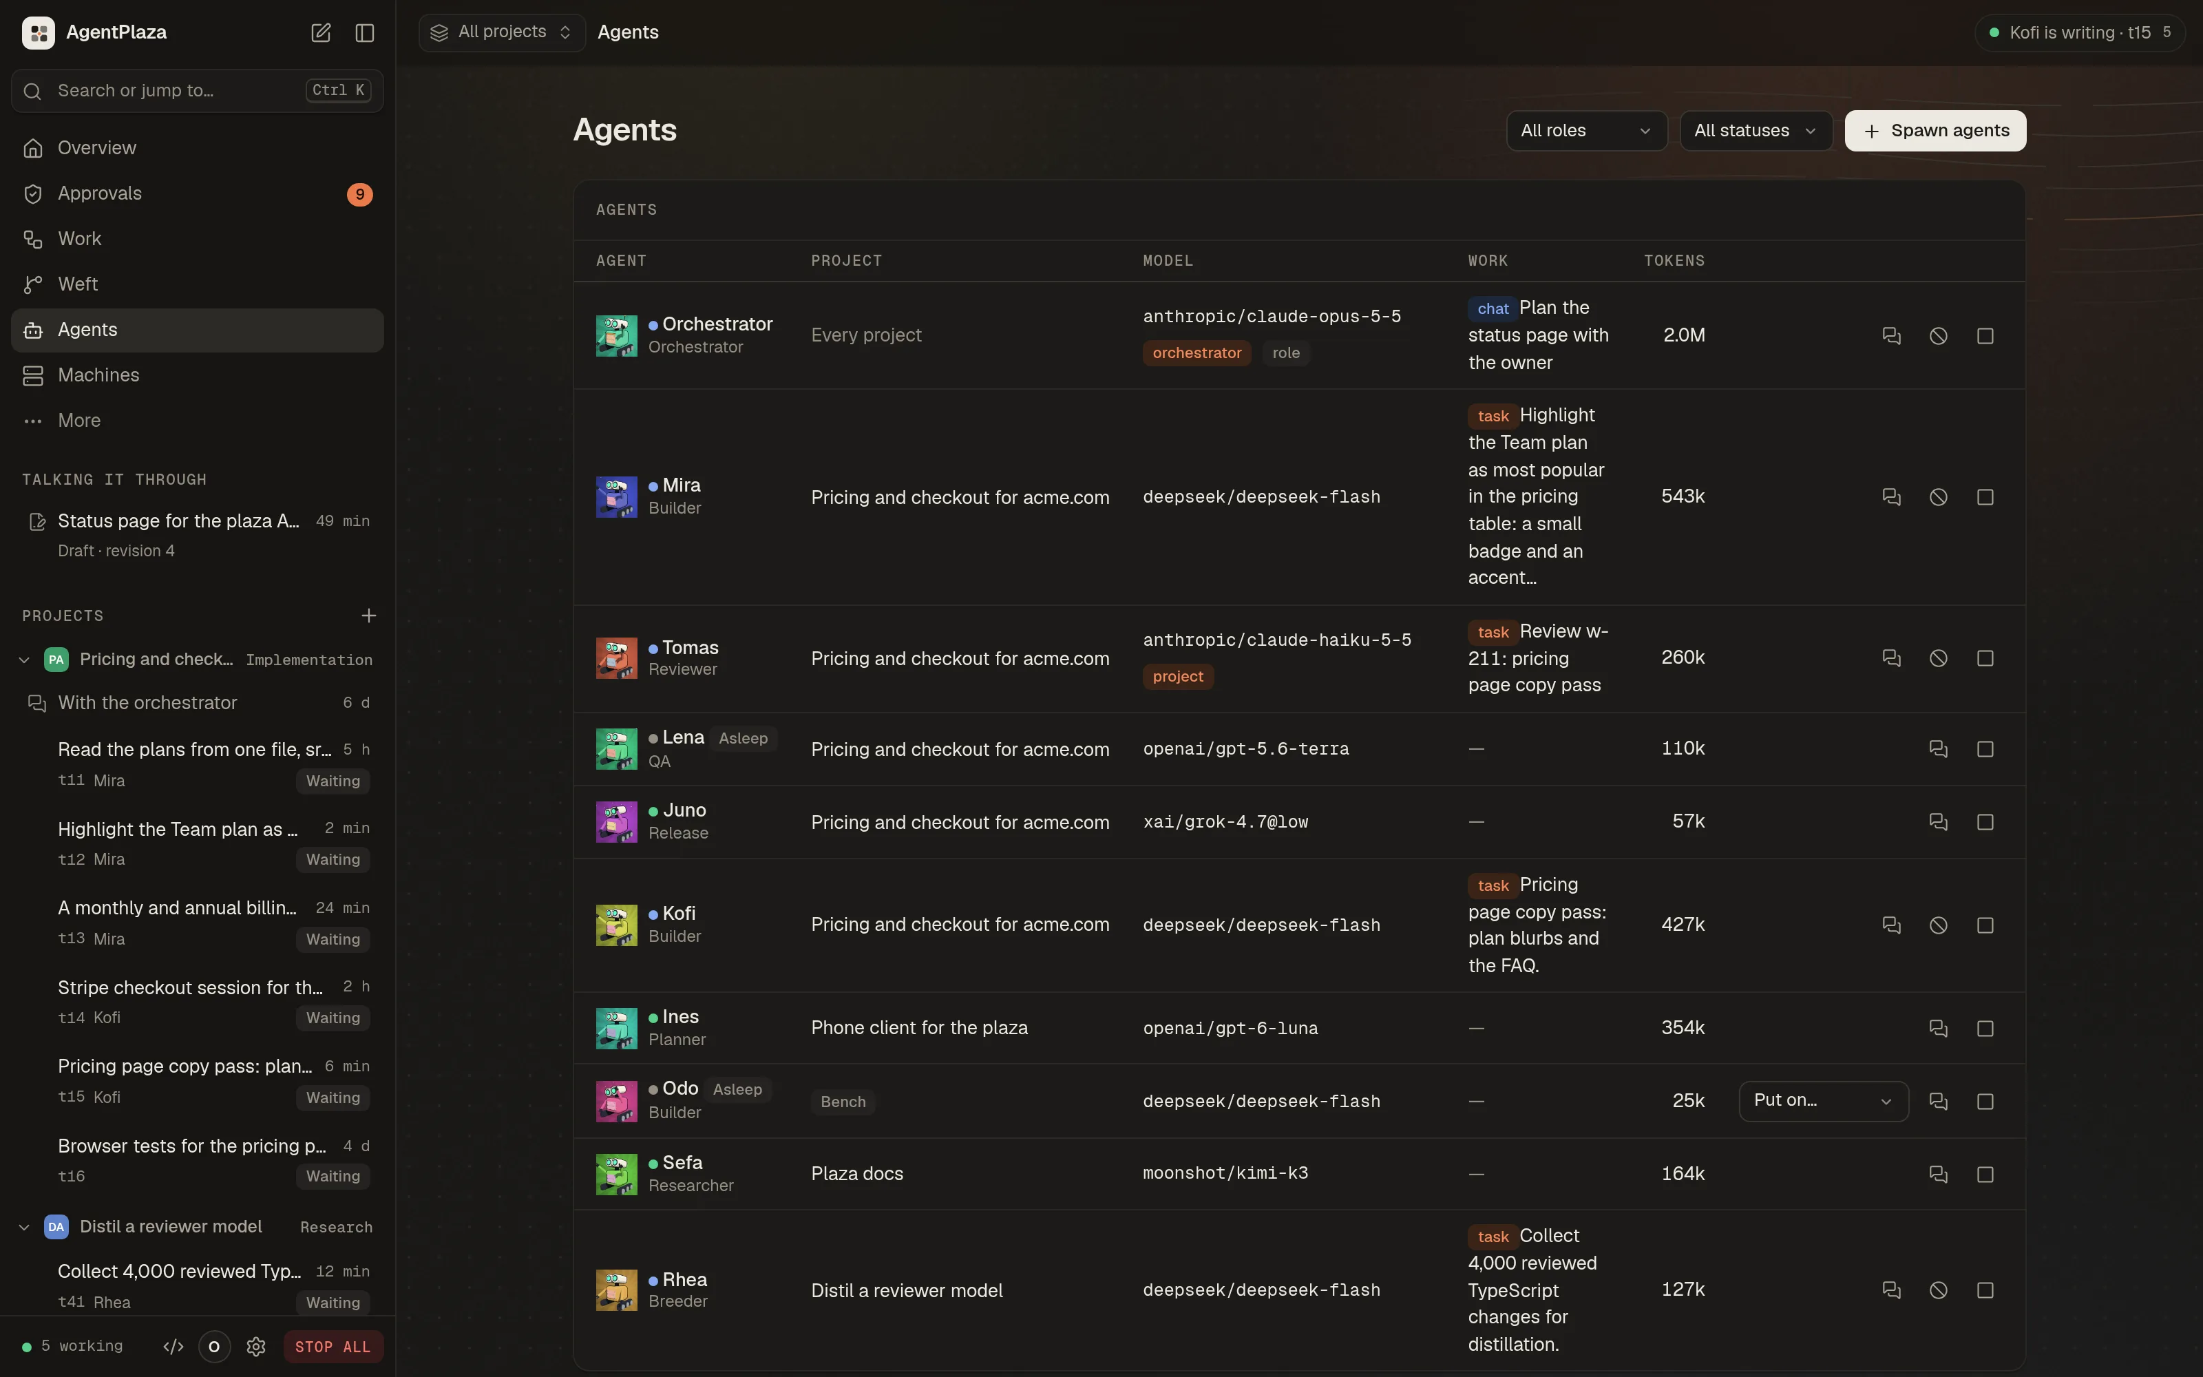Viewport: 2203px width, 1377px height.
Task: Check the box for Odo row
Action: (x=1985, y=1102)
